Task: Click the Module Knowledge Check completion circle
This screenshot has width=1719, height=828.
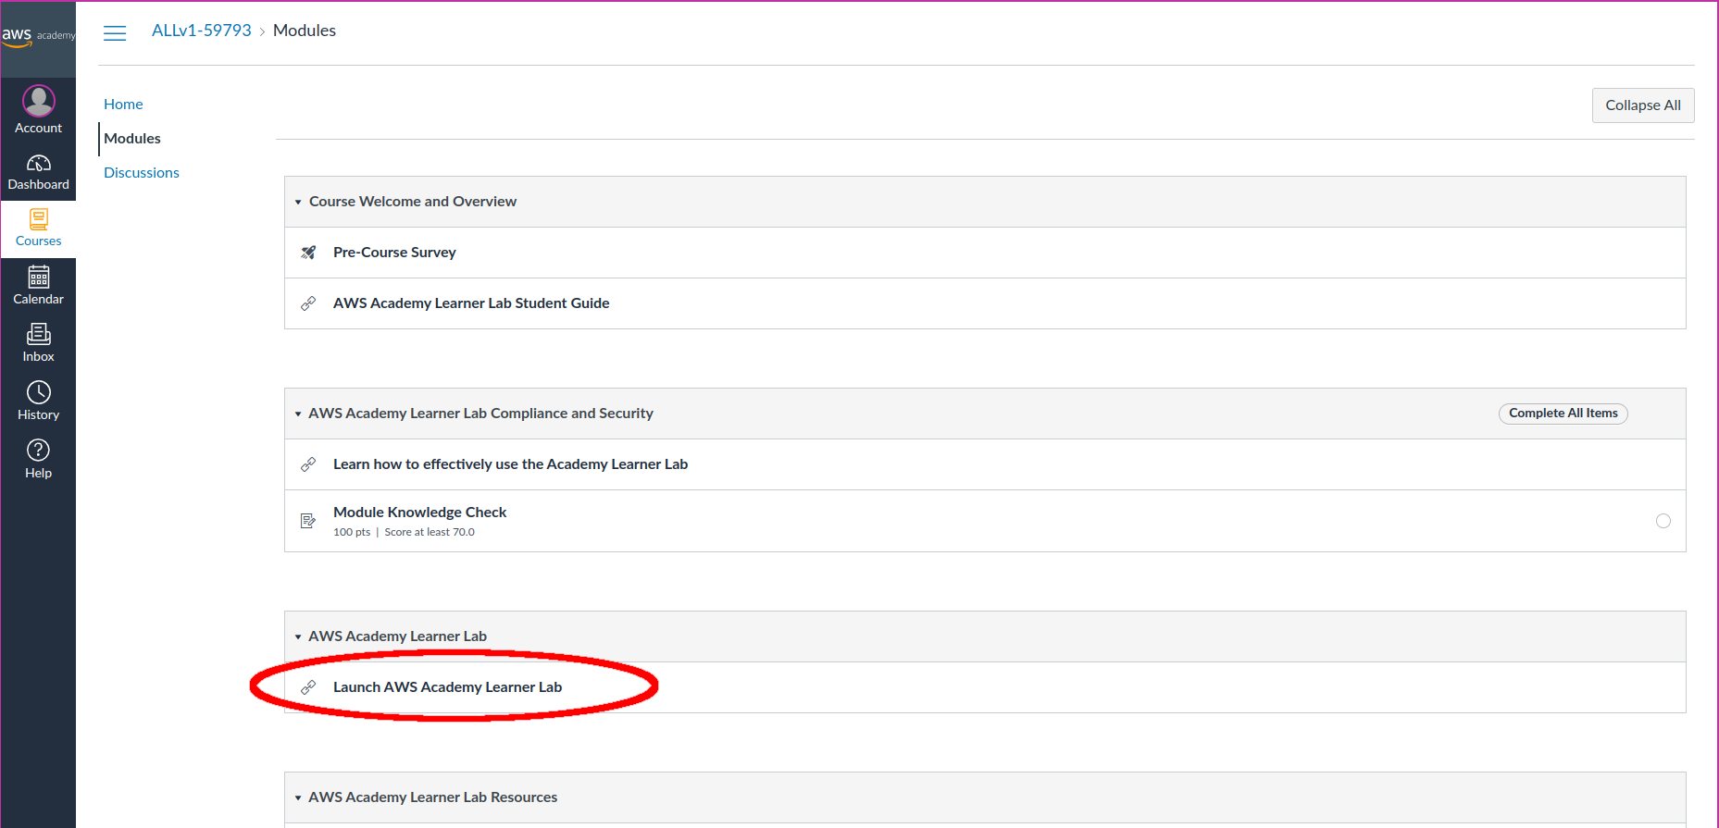Action: coord(1663,521)
